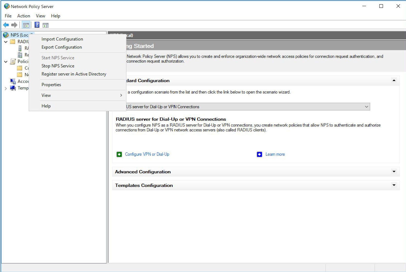Click the Configure VPN or Dial-Up link
Viewport: 406px width, 272px height.
147,154
